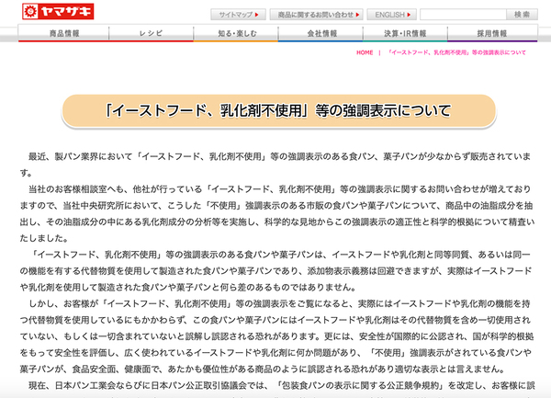Click the arrow icon on サイトマップ button
The image size is (551, 398).
point(263,15)
